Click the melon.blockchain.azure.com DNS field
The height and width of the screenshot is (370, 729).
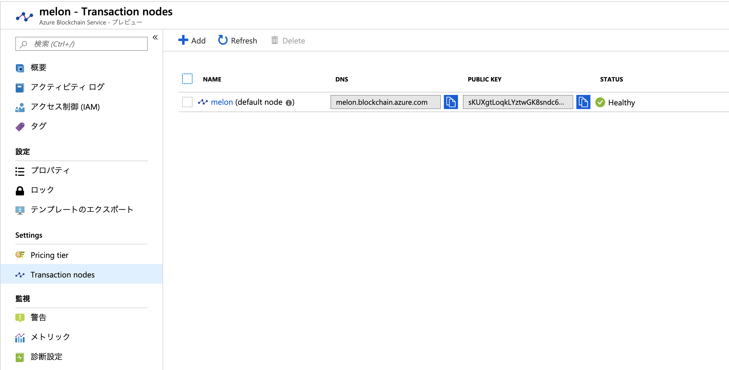click(x=385, y=102)
